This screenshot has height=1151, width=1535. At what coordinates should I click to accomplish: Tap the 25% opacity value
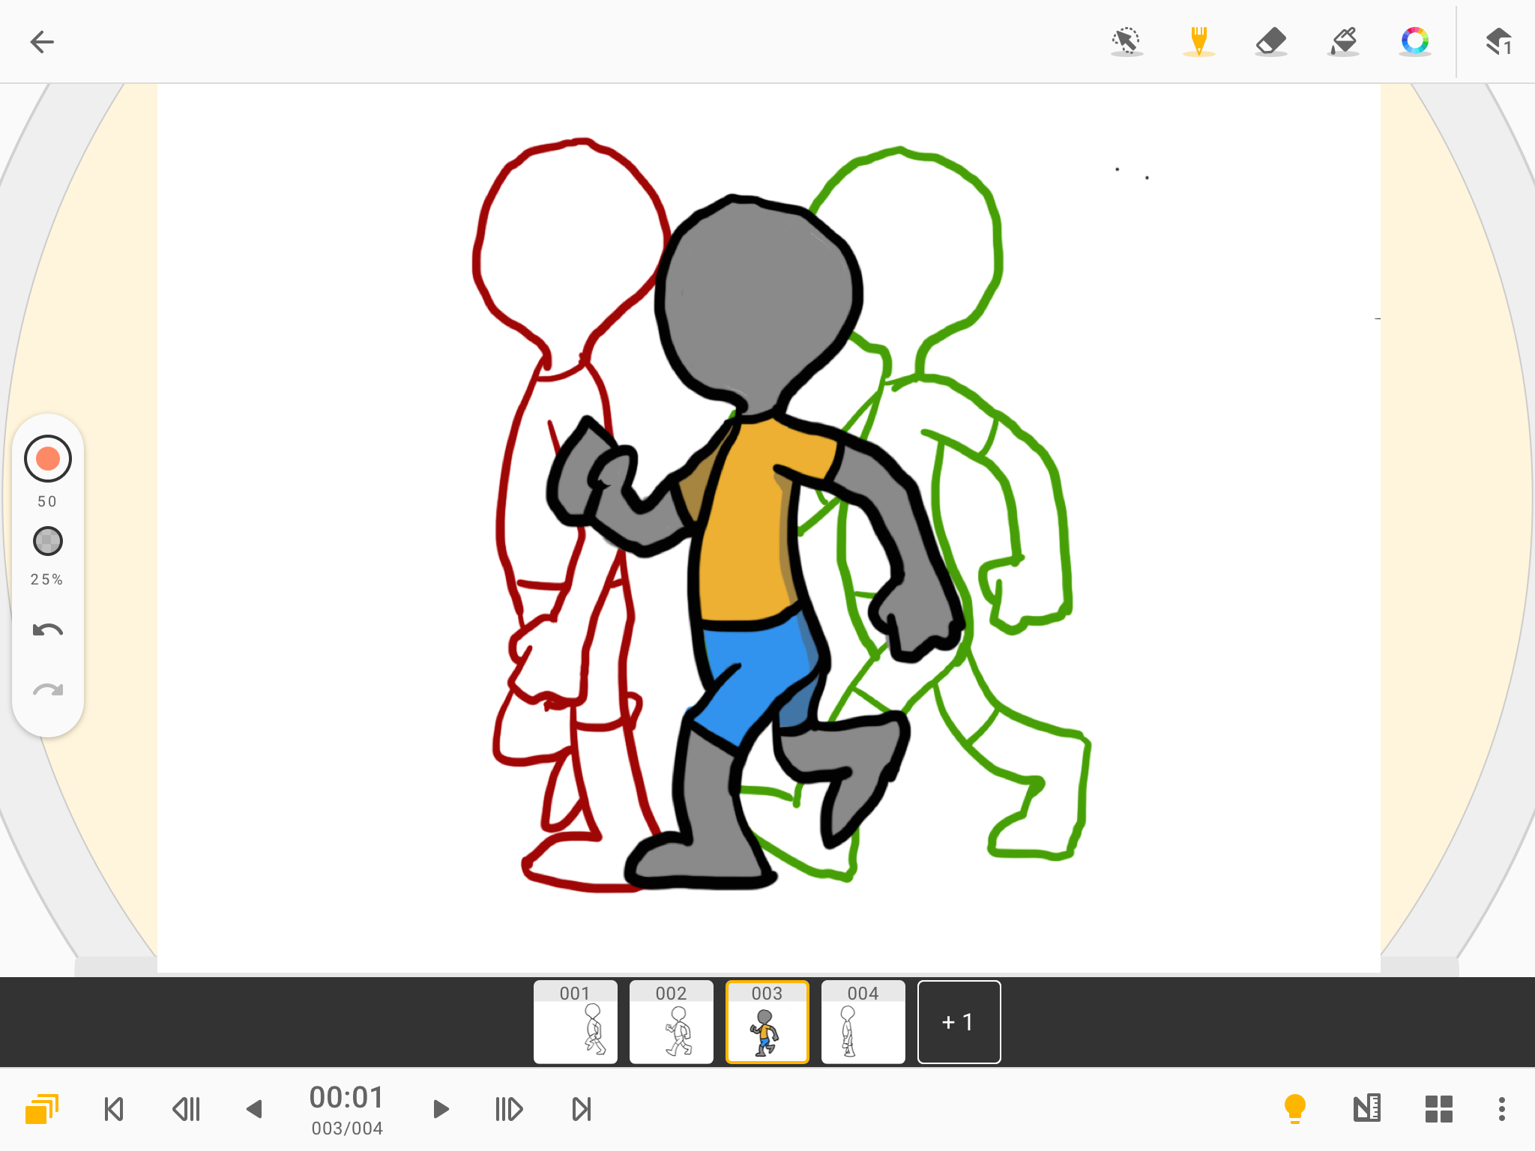[x=46, y=579]
